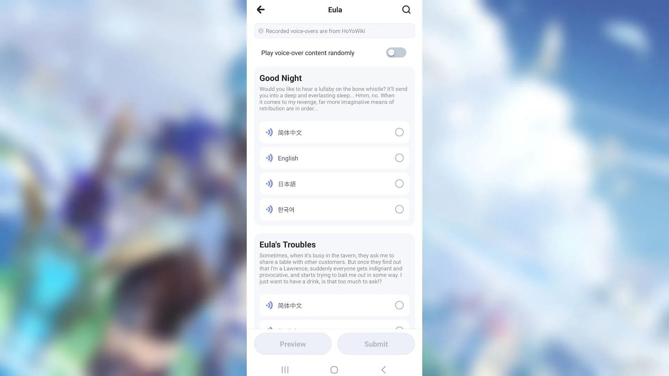Click the Android home button at the bottom
The height and width of the screenshot is (376, 669).
coord(334,370)
